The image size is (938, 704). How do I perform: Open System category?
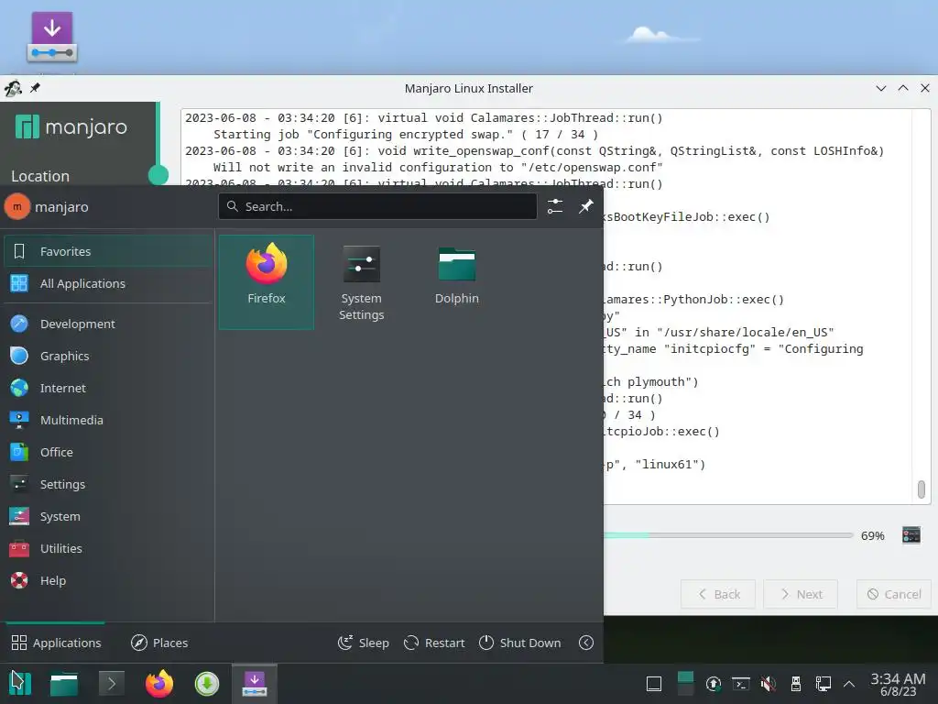pos(108,517)
